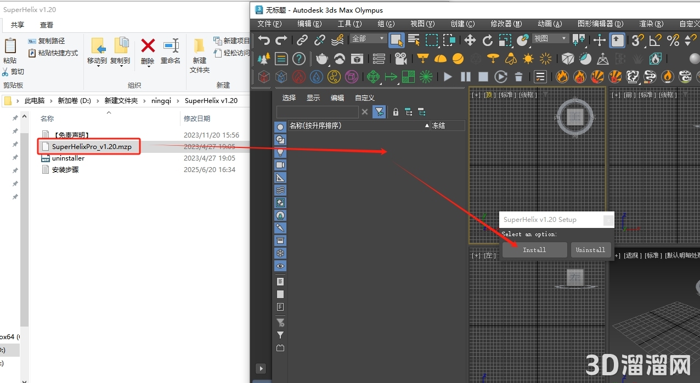Image resolution: width=700 pixels, height=383 pixels.
Task: Activate the Select and Move tool
Action: pyautogui.click(x=470, y=40)
